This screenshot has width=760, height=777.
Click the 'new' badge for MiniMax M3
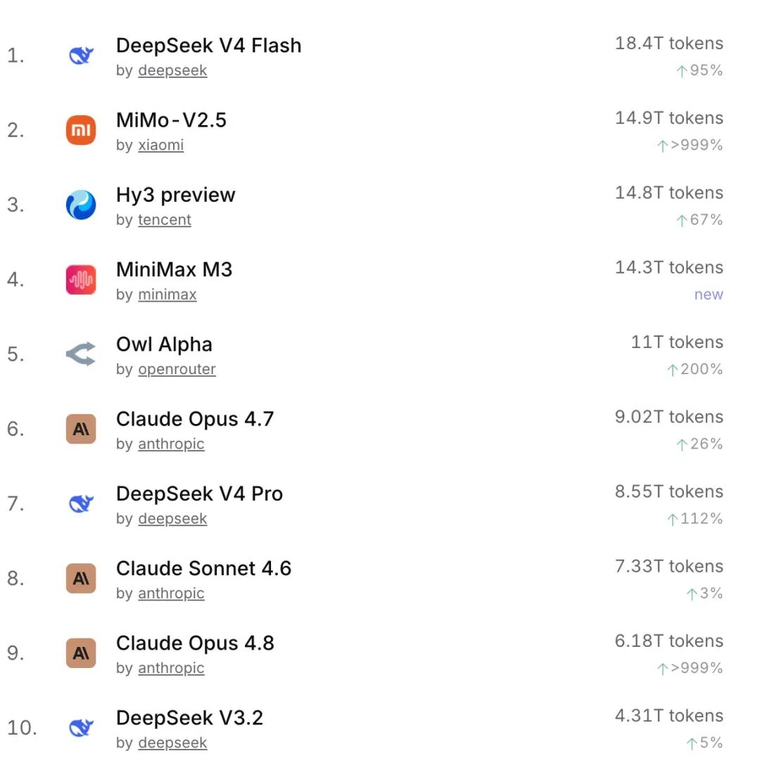pos(709,295)
